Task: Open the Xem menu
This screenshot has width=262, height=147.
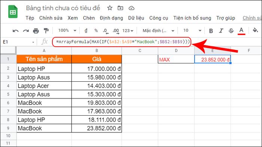Action: coord(73,18)
